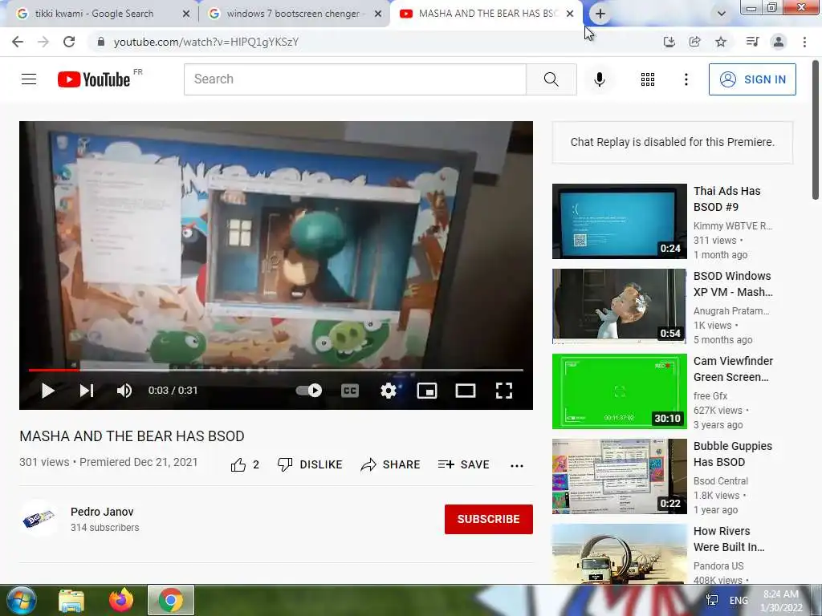Viewport: 822px width, 616px height.
Task: Share this page from the address bar
Action: tap(694, 42)
